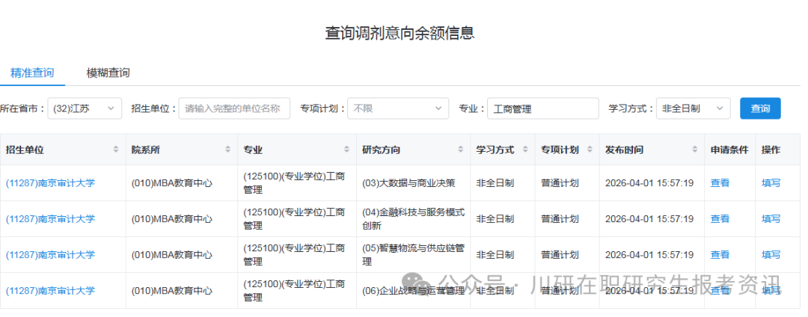Click (125100)工商管理 in the 智慧物流 row

click(294, 255)
